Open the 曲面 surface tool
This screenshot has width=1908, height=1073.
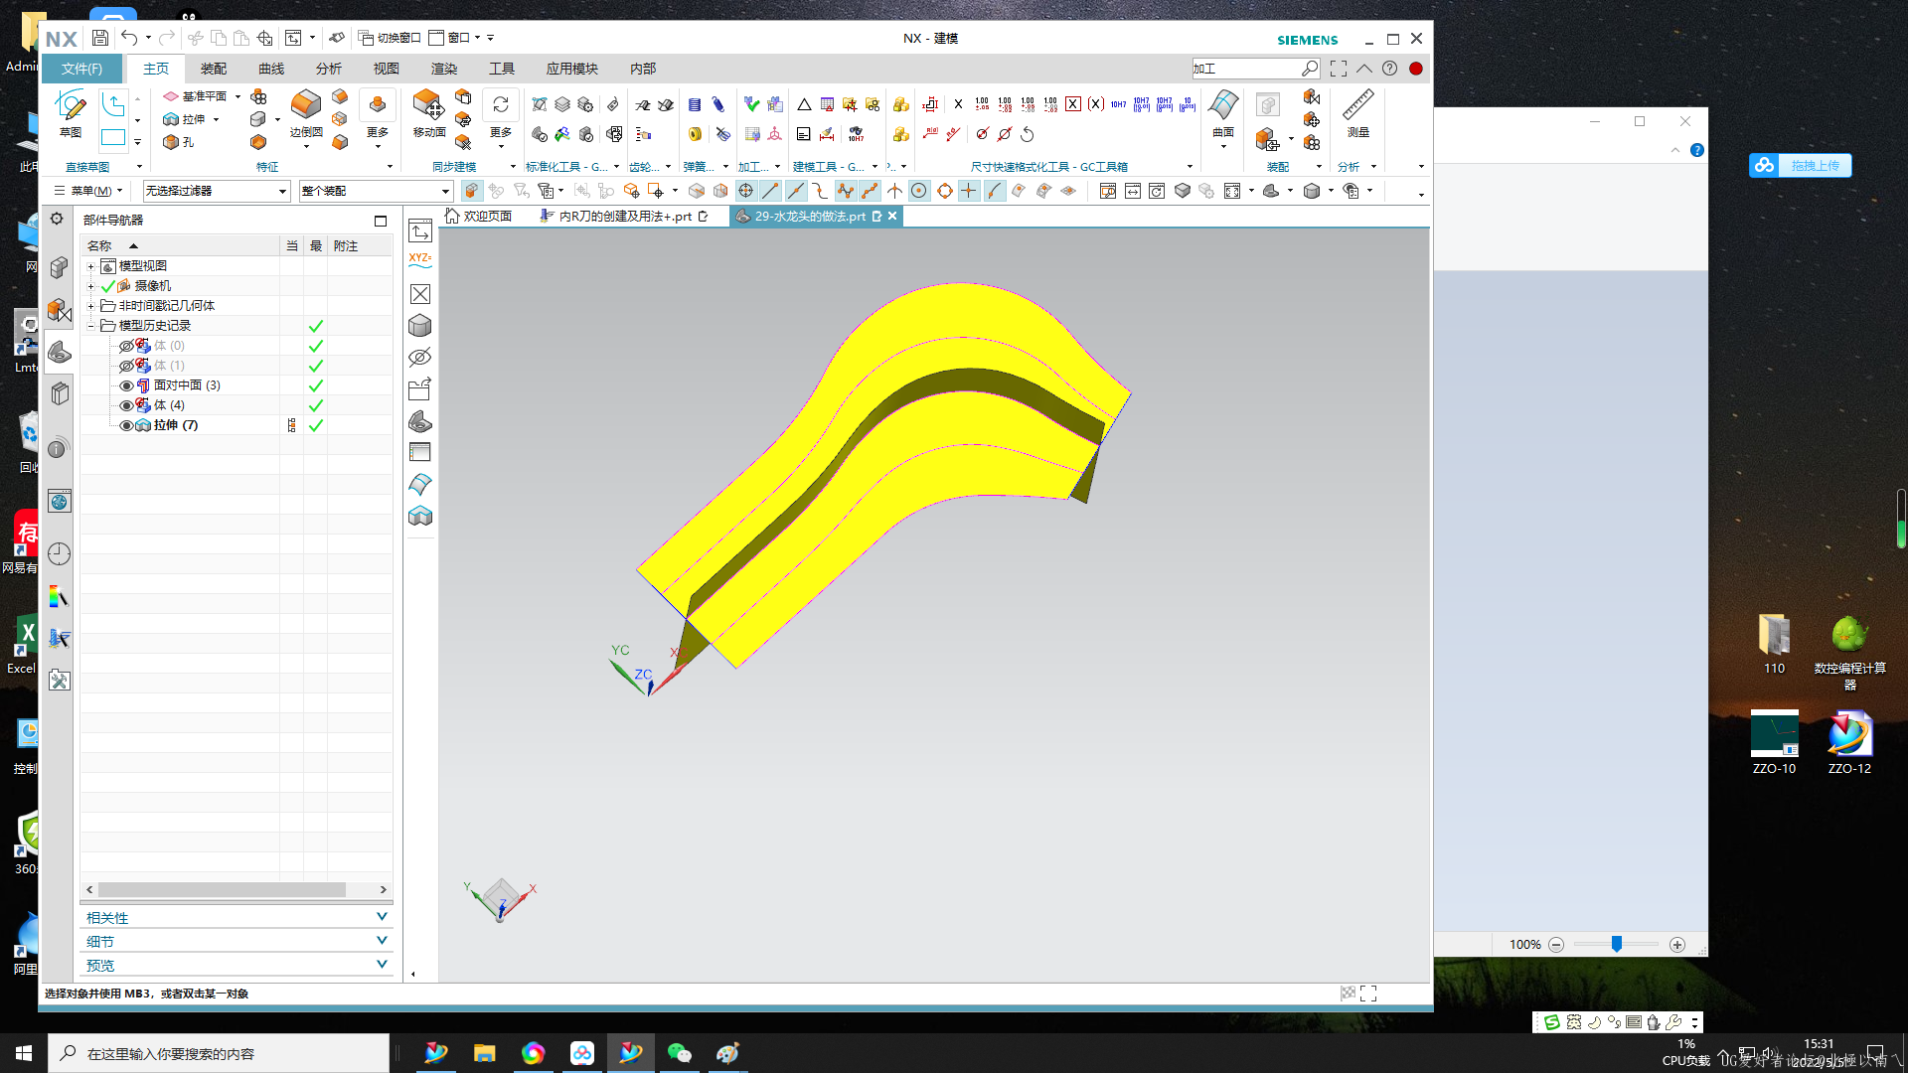[x=1223, y=113]
